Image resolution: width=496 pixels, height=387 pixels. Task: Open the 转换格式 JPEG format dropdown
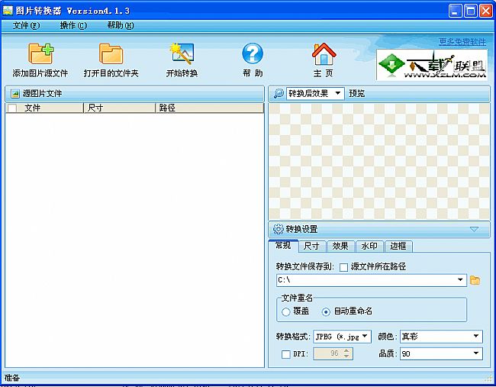343,337
